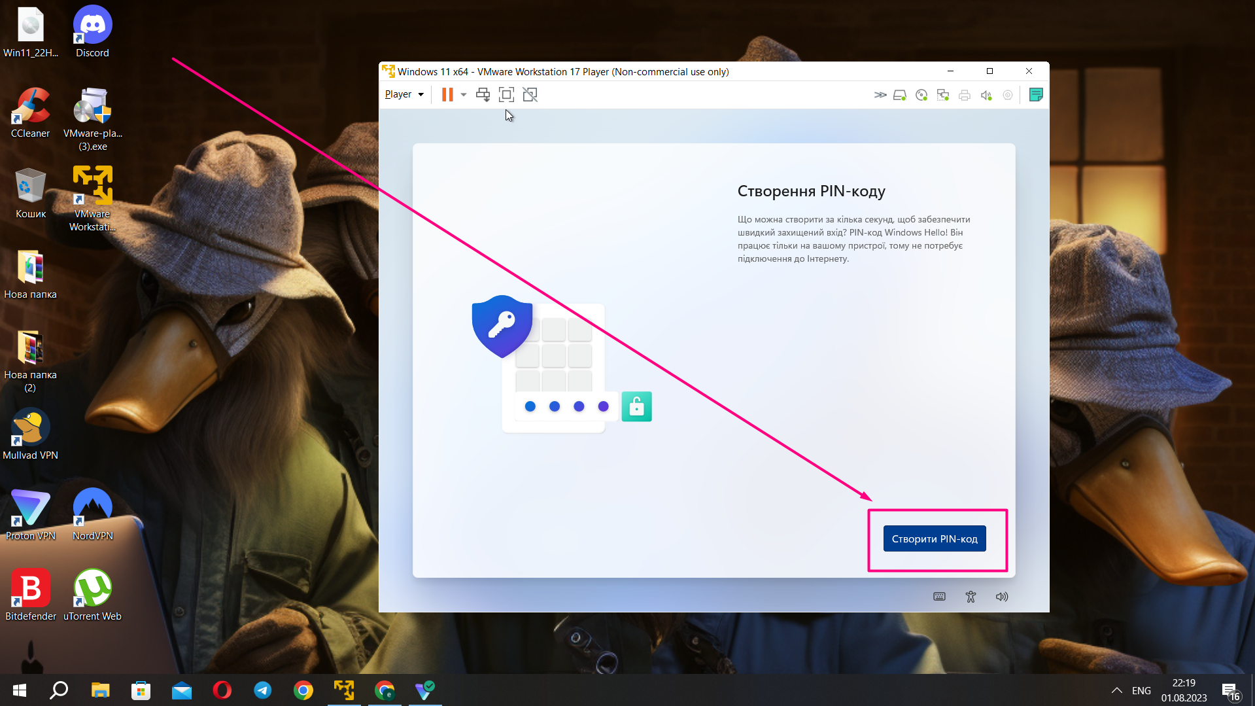Image resolution: width=1255 pixels, height=706 pixels.
Task: Switch the ENG input language
Action: pos(1141,690)
